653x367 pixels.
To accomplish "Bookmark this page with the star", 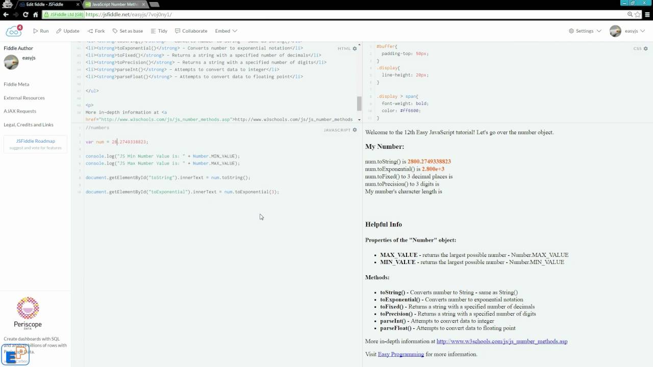I will pyautogui.click(x=638, y=14).
